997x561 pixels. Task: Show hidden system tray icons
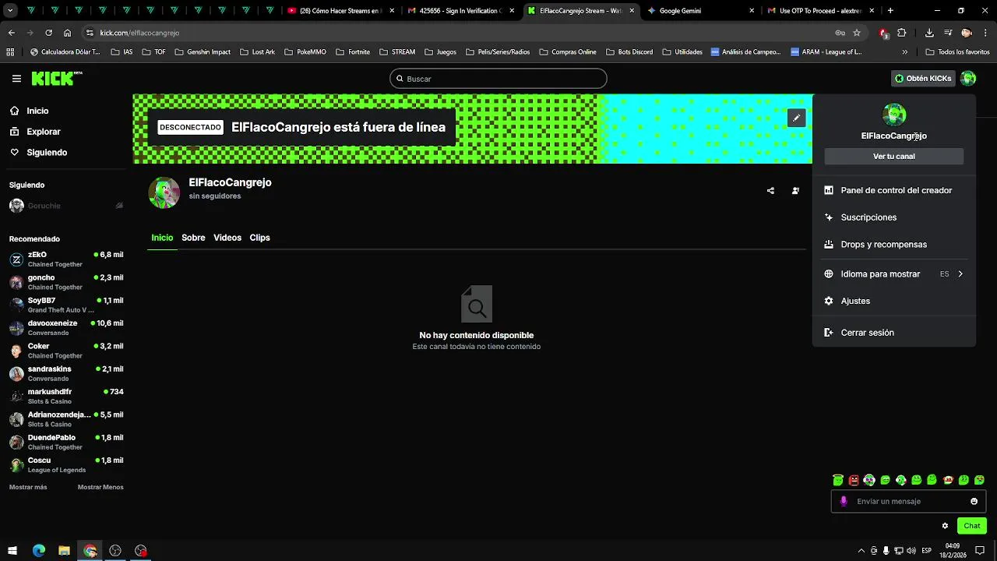(x=861, y=551)
